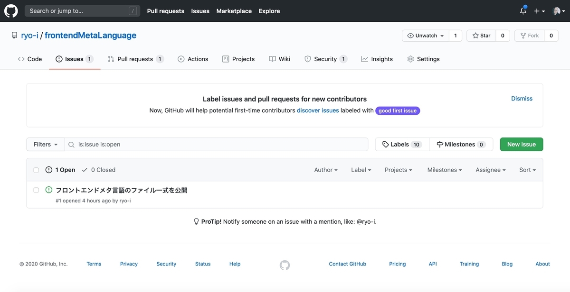Click the stargazers count 0 beside Star
This screenshot has width=570, height=292.
503,36
